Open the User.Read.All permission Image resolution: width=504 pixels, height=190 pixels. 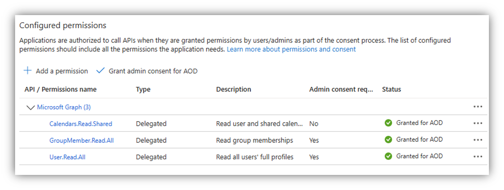[67, 157]
